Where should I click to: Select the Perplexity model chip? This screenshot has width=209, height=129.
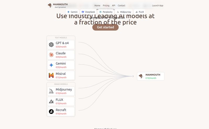click(x=106, y=12)
